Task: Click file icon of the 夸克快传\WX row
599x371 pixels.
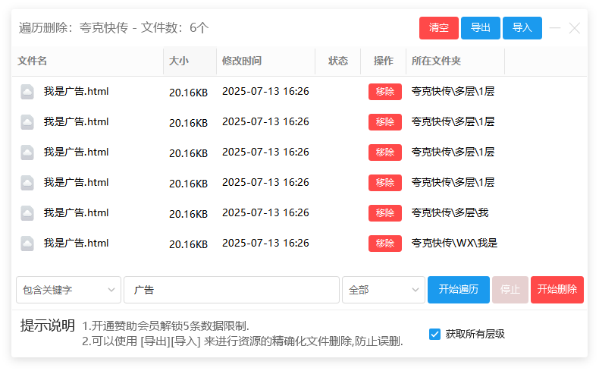Action: pyautogui.click(x=27, y=244)
